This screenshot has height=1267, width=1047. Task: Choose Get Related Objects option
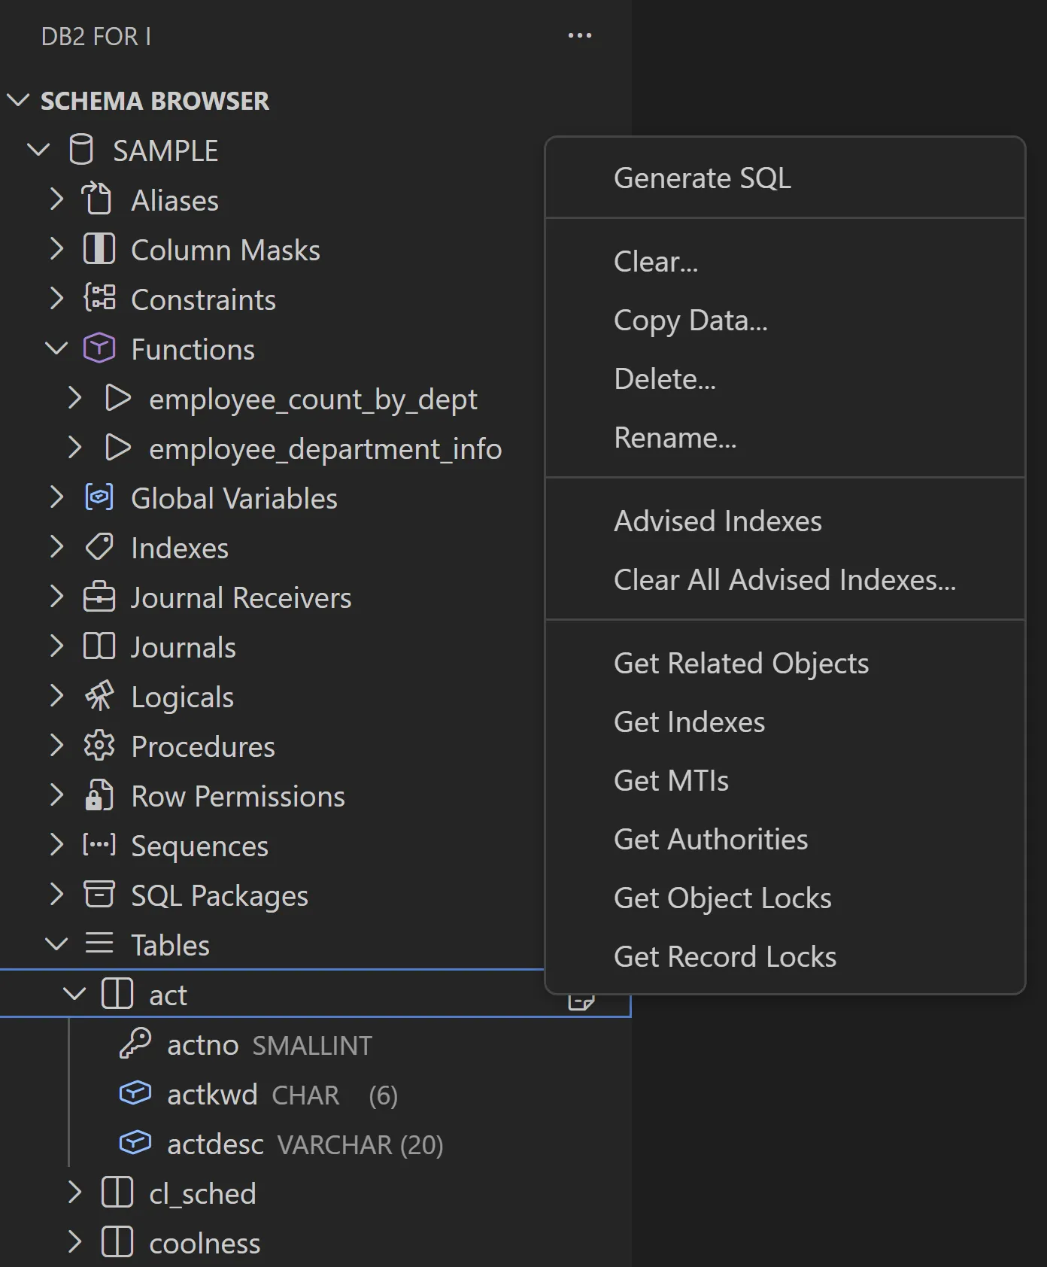point(741,664)
